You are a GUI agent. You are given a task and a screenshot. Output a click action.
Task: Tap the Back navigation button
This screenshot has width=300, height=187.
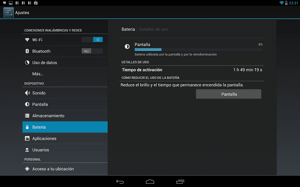(120, 182)
